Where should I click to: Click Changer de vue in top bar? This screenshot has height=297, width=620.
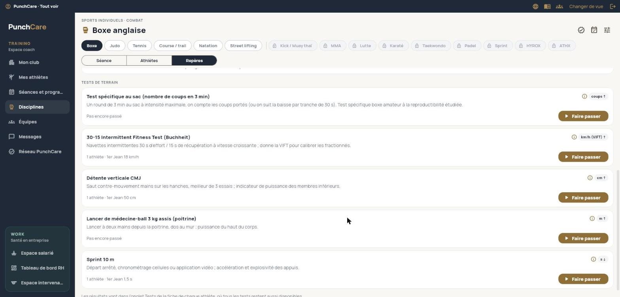(586, 6)
